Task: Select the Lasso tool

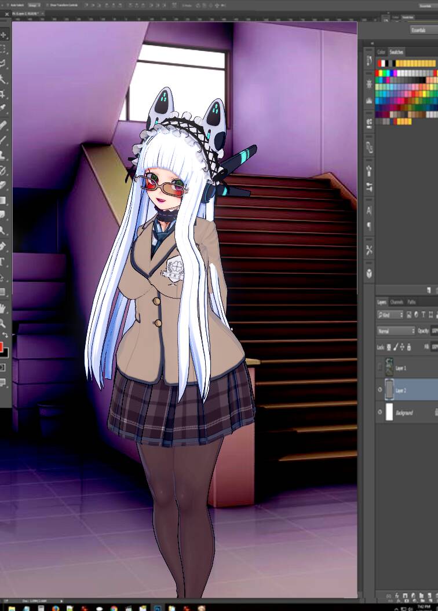Action: (3, 64)
